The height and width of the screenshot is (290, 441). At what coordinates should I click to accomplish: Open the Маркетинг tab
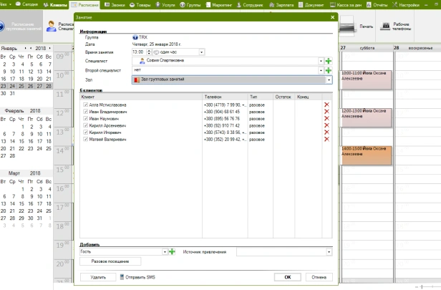tap(219, 5)
